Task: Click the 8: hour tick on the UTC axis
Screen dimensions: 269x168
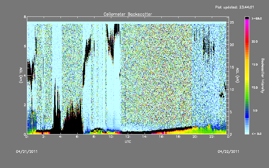Action: pyautogui.click(x=94, y=137)
